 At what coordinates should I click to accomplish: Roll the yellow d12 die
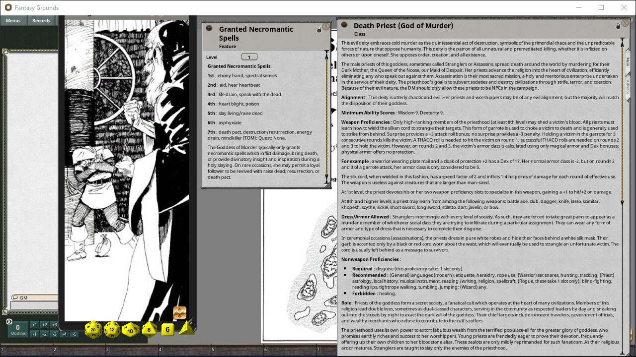tap(112, 329)
